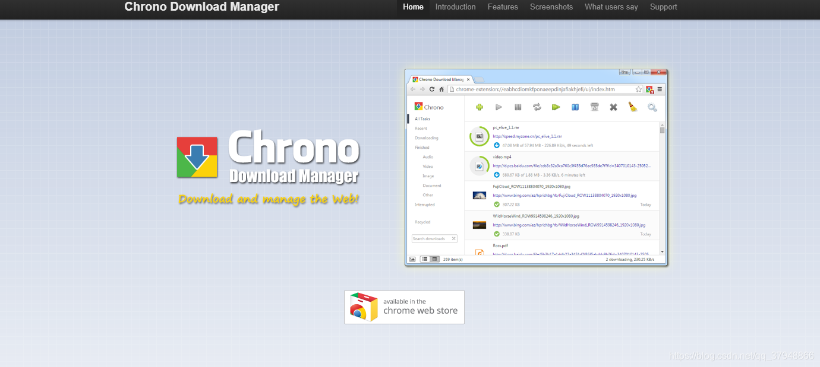Click the green plus New Task icon
Image resolution: width=820 pixels, height=367 pixels.
[480, 107]
